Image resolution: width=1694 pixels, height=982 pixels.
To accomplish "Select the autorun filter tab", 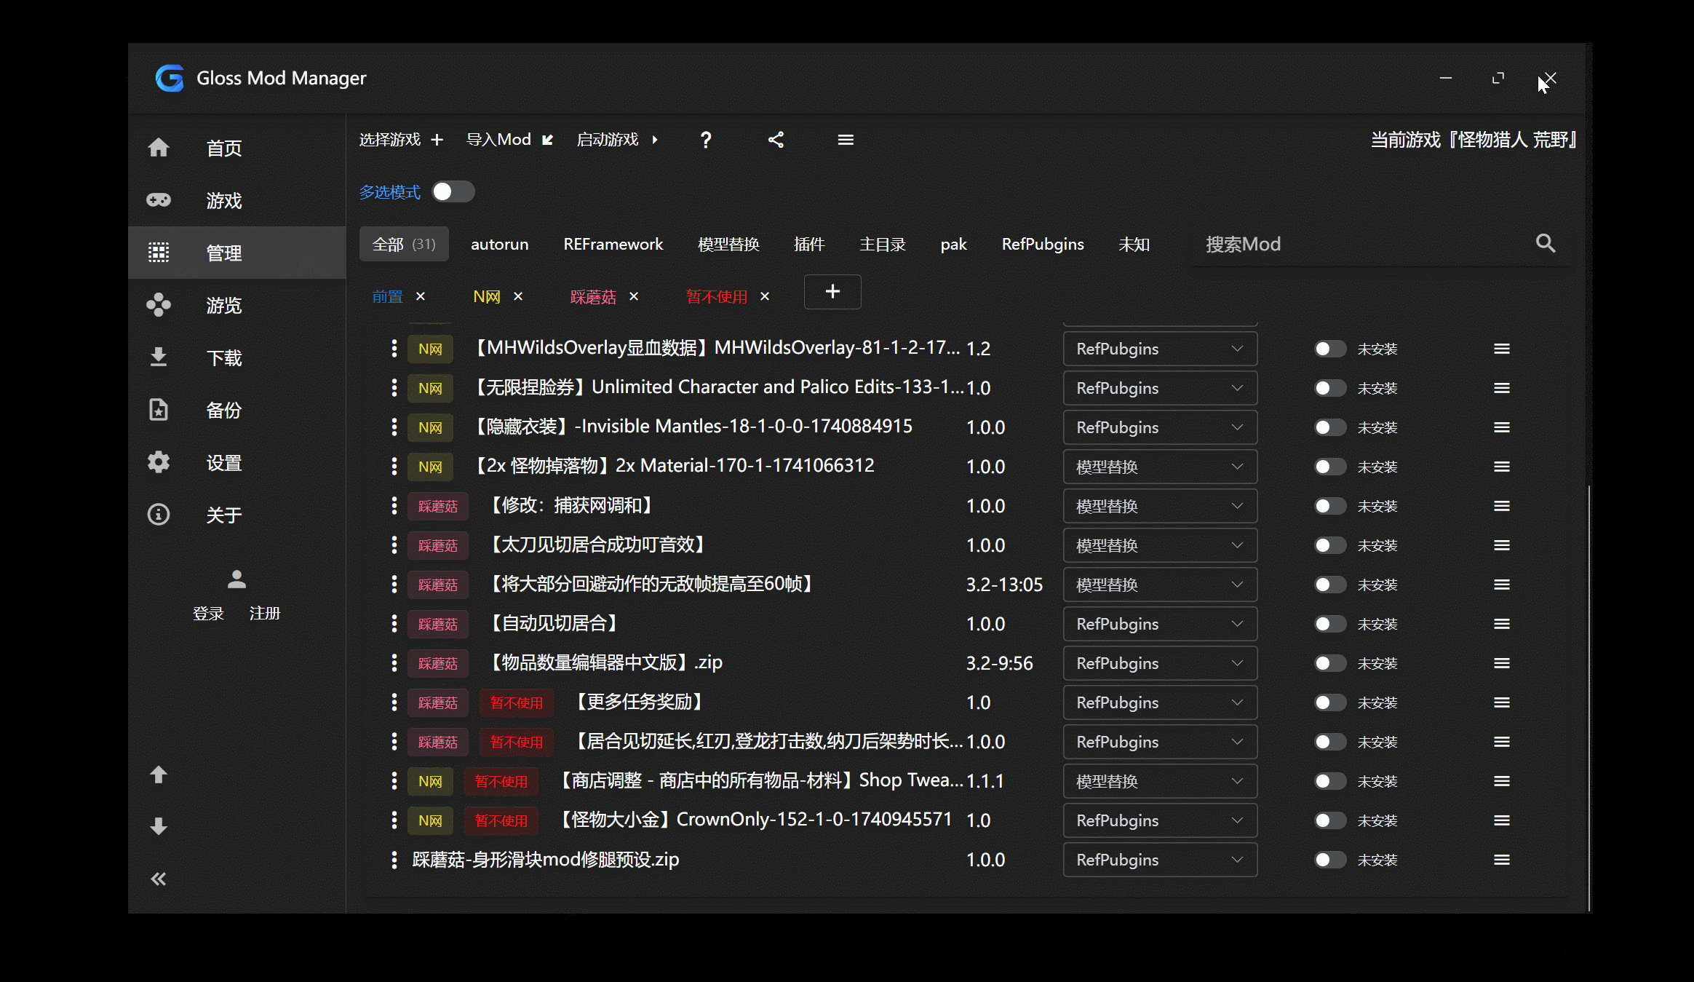I will [x=499, y=244].
